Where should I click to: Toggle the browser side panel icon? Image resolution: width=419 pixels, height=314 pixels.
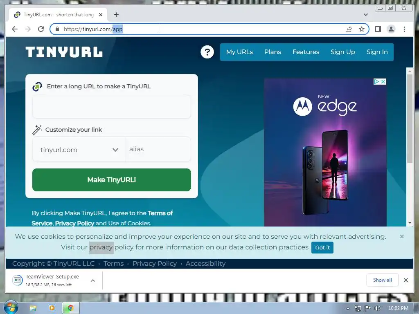coord(378,29)
